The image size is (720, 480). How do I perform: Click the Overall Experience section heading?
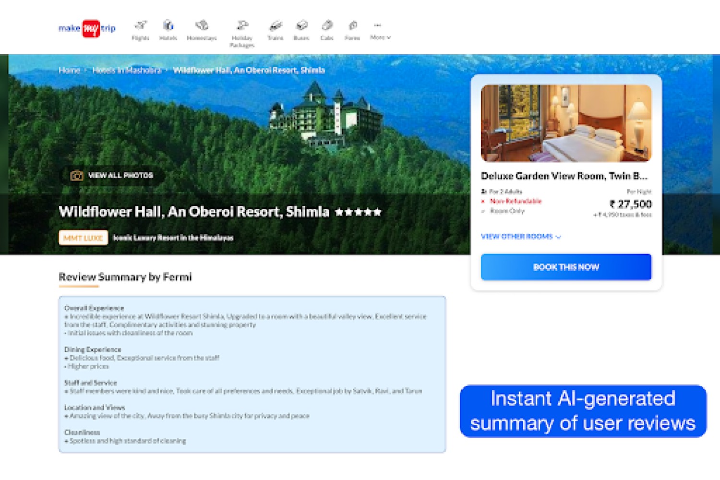94,308
